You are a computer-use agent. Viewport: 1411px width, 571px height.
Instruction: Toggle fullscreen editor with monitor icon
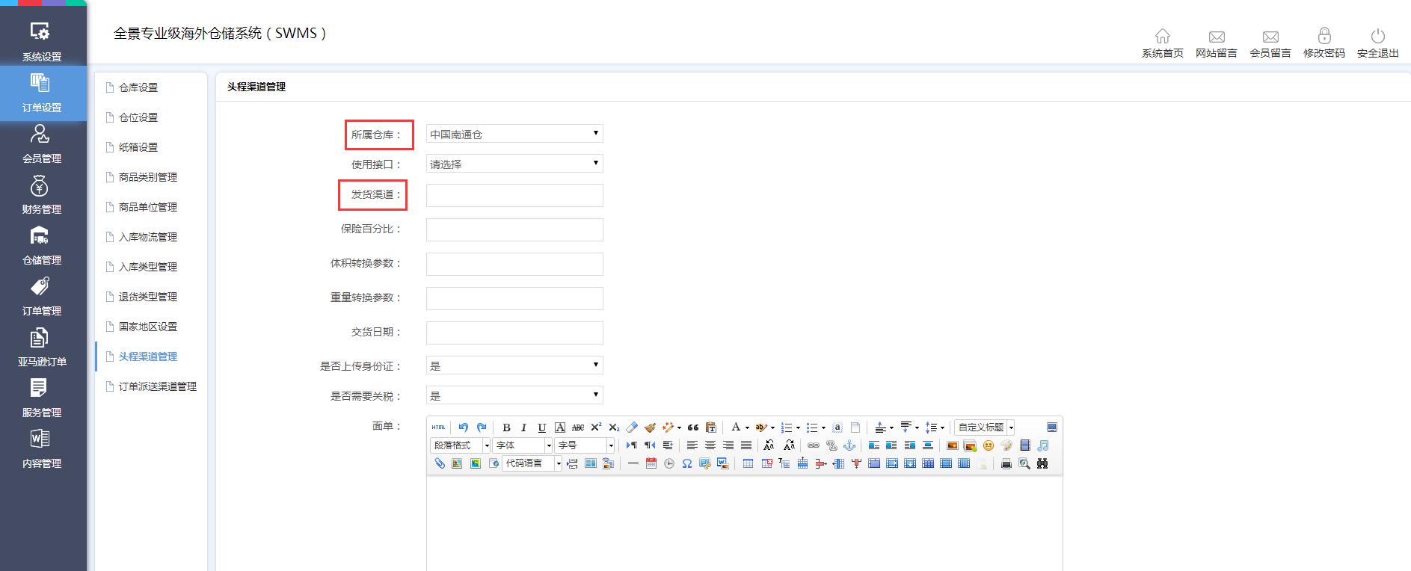click(x=1051, y=428)
